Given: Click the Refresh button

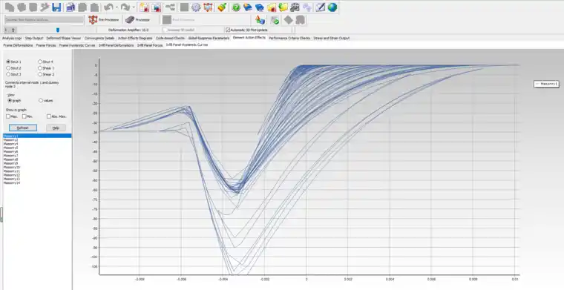Looking at the screenshot, I should coord(23,128).
